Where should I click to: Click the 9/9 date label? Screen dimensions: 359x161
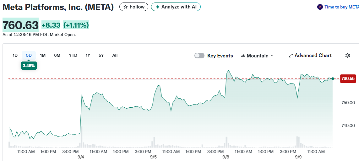[x=298, y=157]
